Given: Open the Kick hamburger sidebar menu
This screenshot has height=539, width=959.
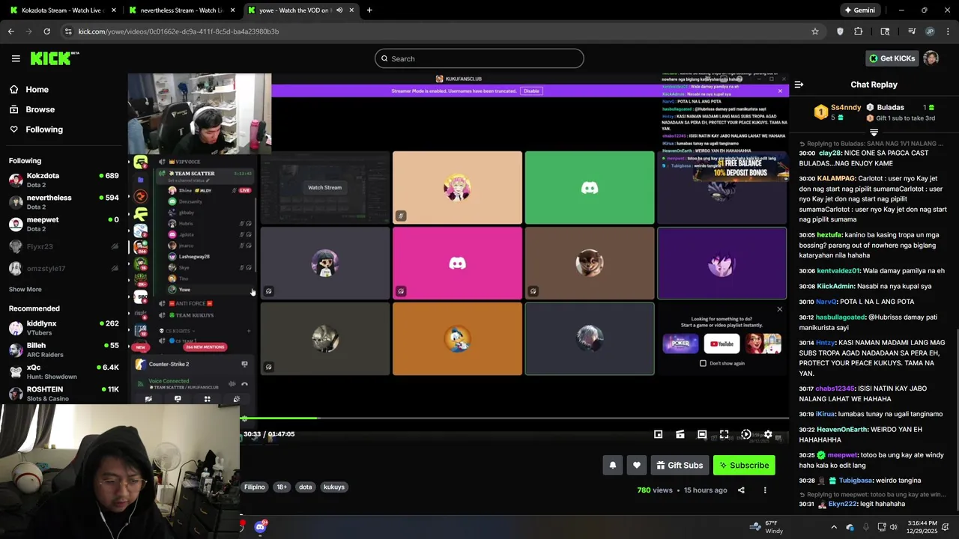Looking at the screenshot, I should pos(16,58).
